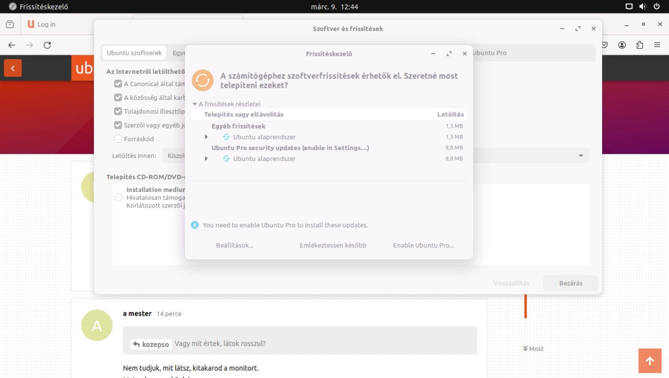This screenshot has width=669, height=378.
Task: Click the Firefox forward arrow
Action: [30, 45]
